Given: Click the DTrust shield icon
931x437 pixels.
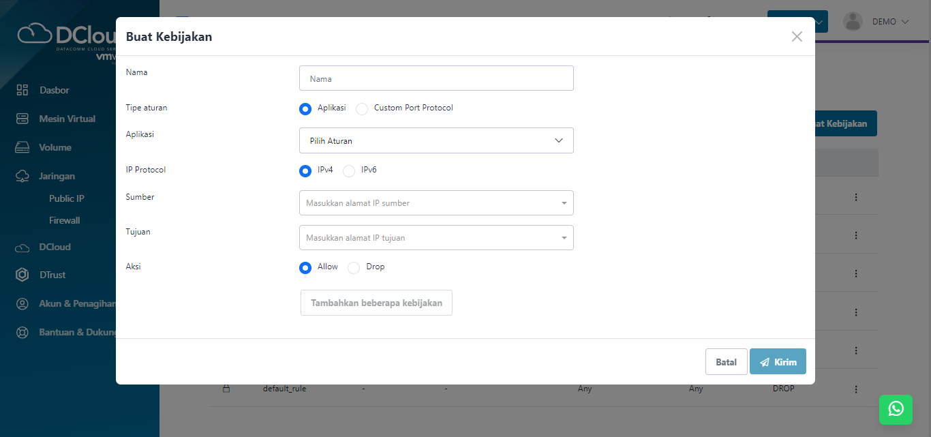Looking at the screenshot, I should pos(22,275).
